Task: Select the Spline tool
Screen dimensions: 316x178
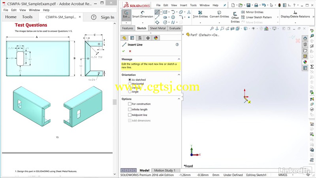Action: coord(173,23)
